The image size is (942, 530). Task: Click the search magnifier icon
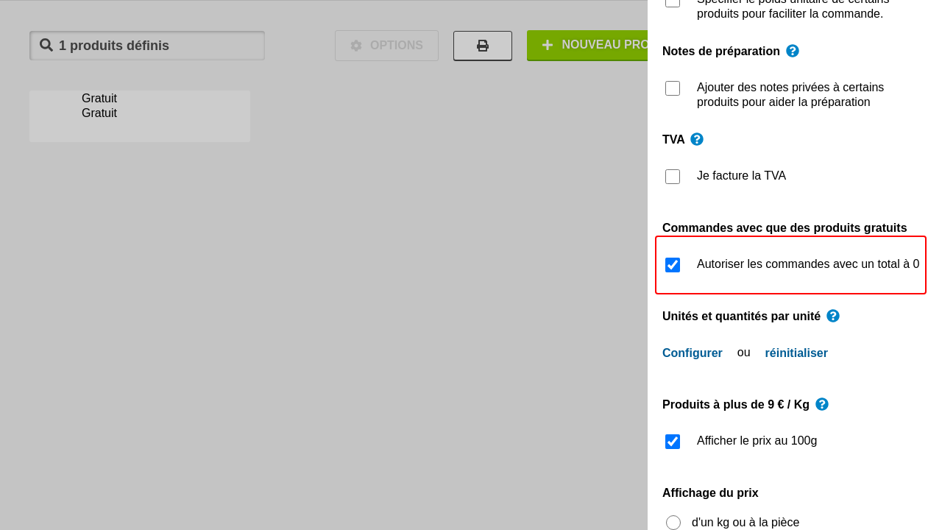click(46, 45)
